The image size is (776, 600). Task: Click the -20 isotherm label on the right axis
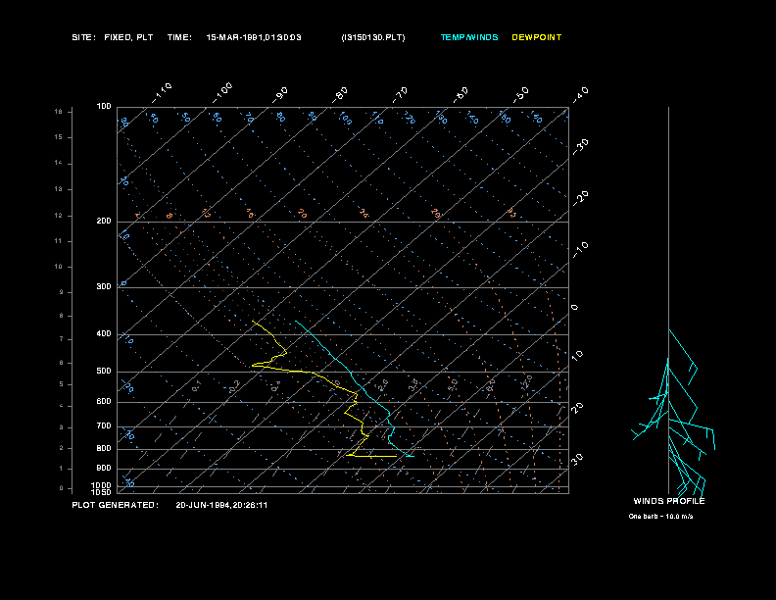(x=581, y=198)
